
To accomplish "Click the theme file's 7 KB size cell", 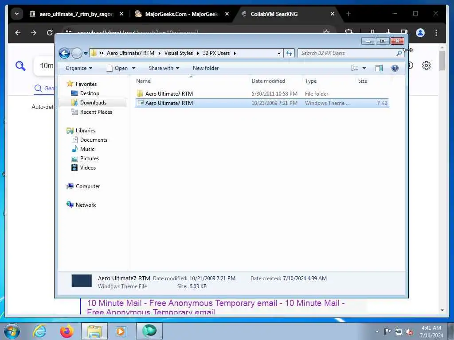I will 382,103.
